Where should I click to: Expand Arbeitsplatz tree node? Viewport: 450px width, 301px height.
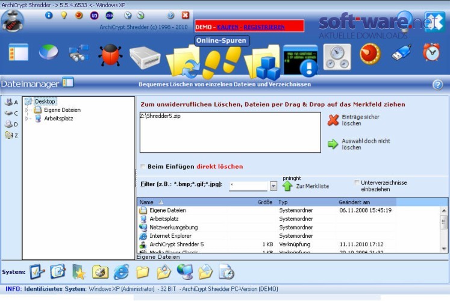coord(27,119)
